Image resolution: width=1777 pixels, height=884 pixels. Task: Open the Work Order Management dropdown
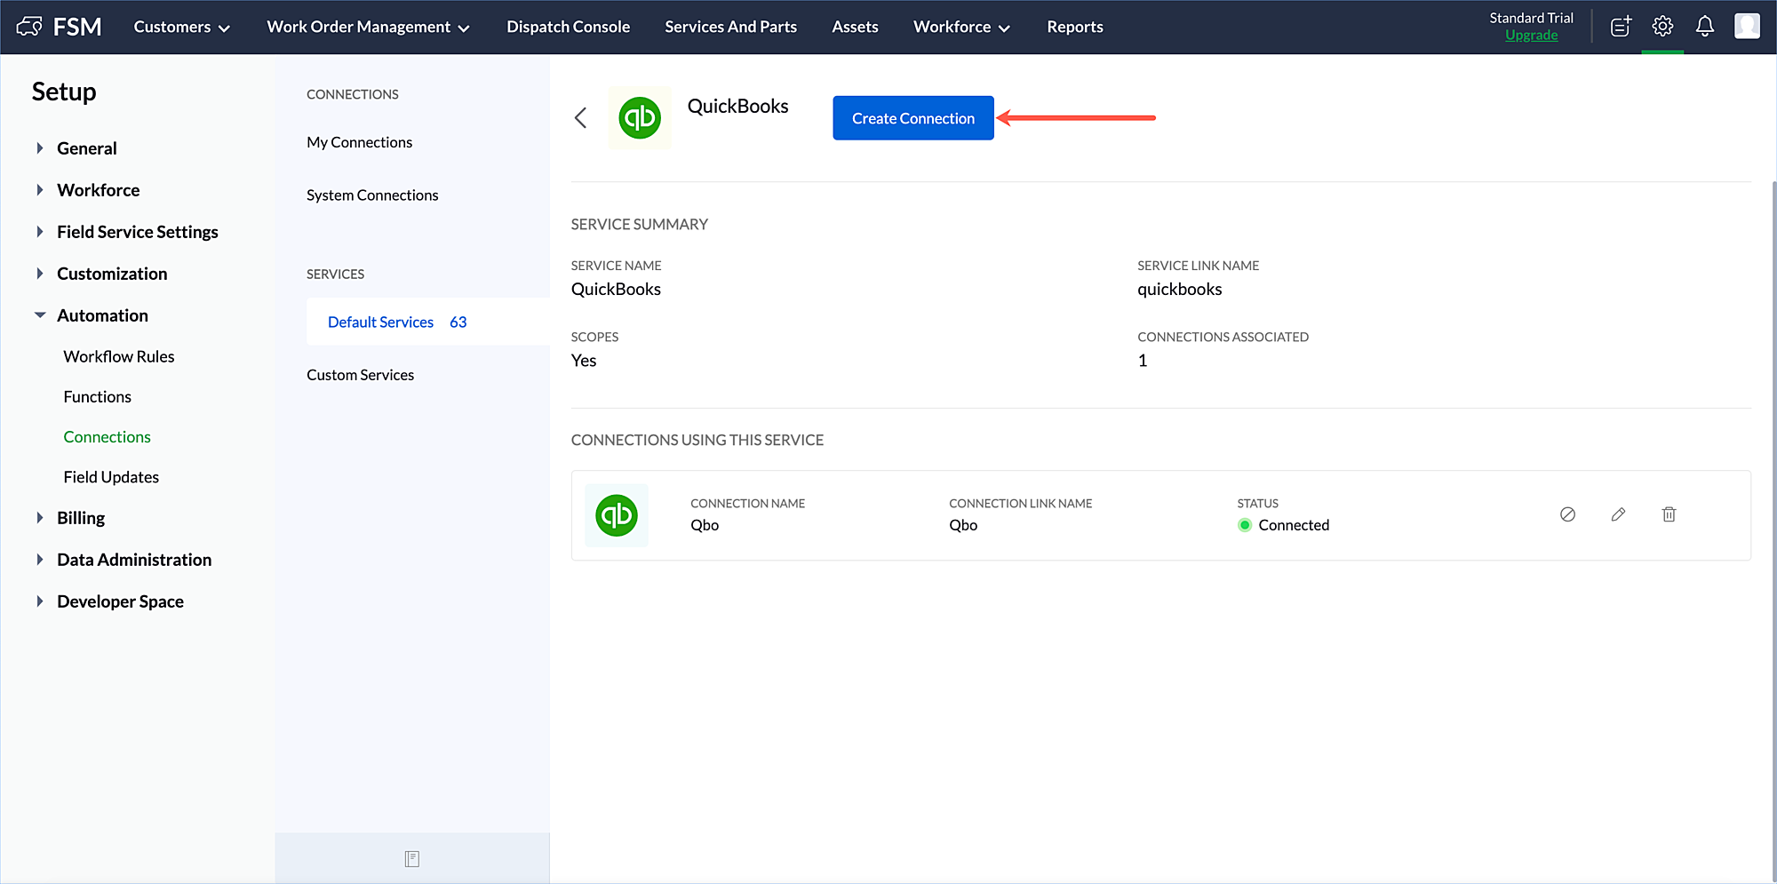tap(368, 27)
